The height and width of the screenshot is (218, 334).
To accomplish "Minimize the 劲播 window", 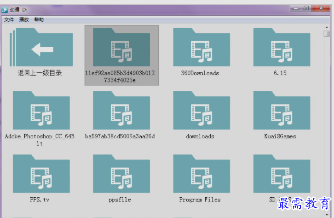I will [295, 8].
